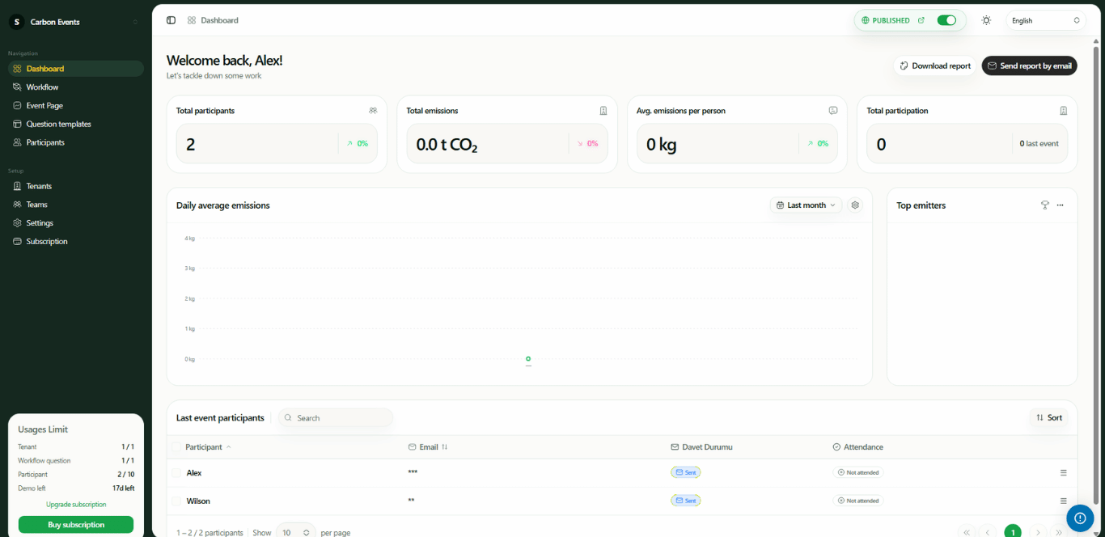Image resolution: width=1105 pixels, height=537 pixels.
Task: Open the English language dropdown
Action: pyautogui.click(x=1045, y=19)
